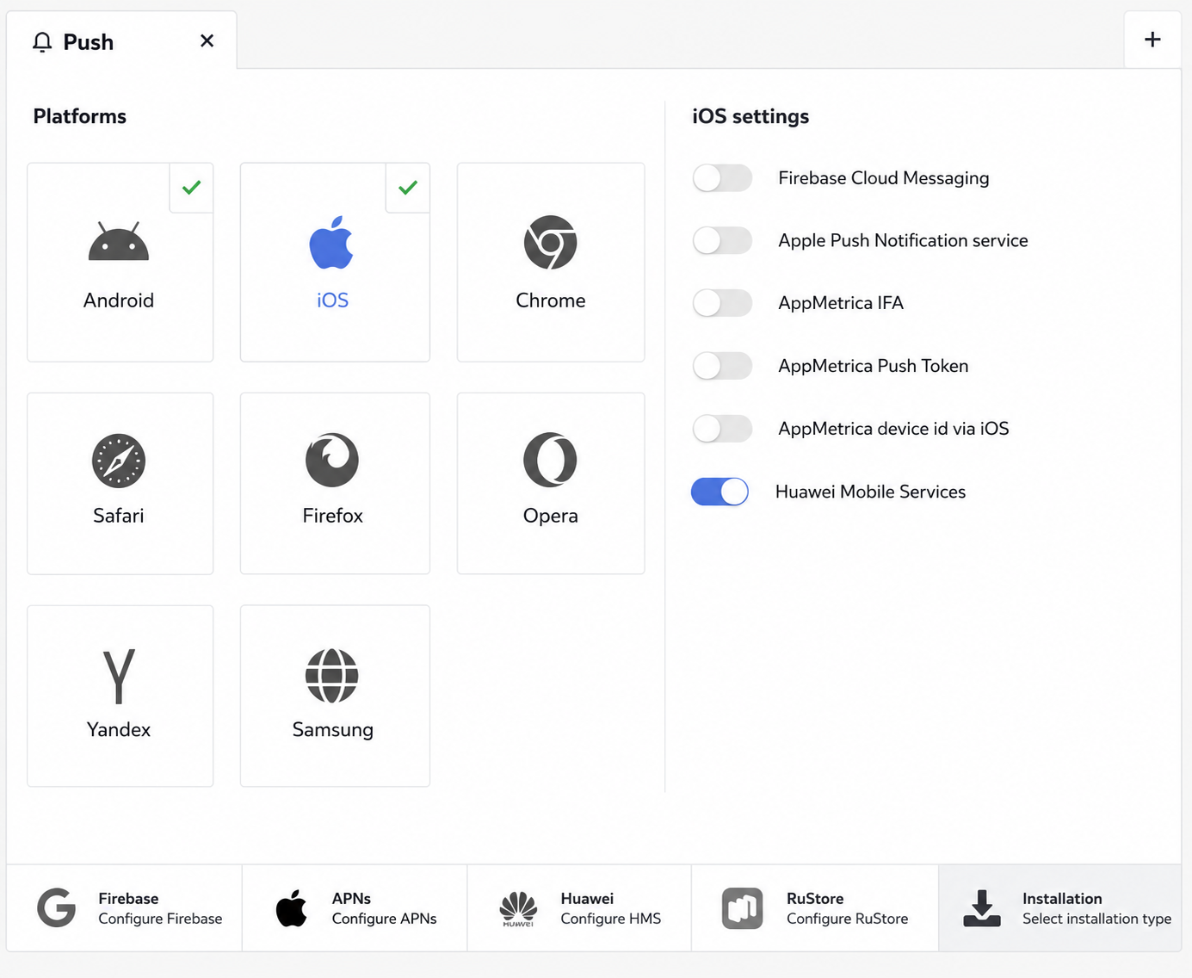This screenshot has height=978, width=1192.
Task: Close the Push tab
Action: click(207, 40)
